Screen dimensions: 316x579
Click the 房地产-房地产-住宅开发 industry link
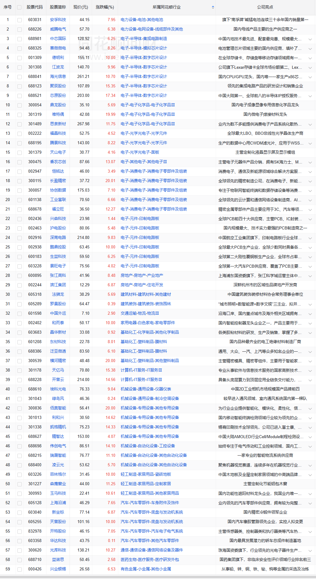tap(142, 285)
